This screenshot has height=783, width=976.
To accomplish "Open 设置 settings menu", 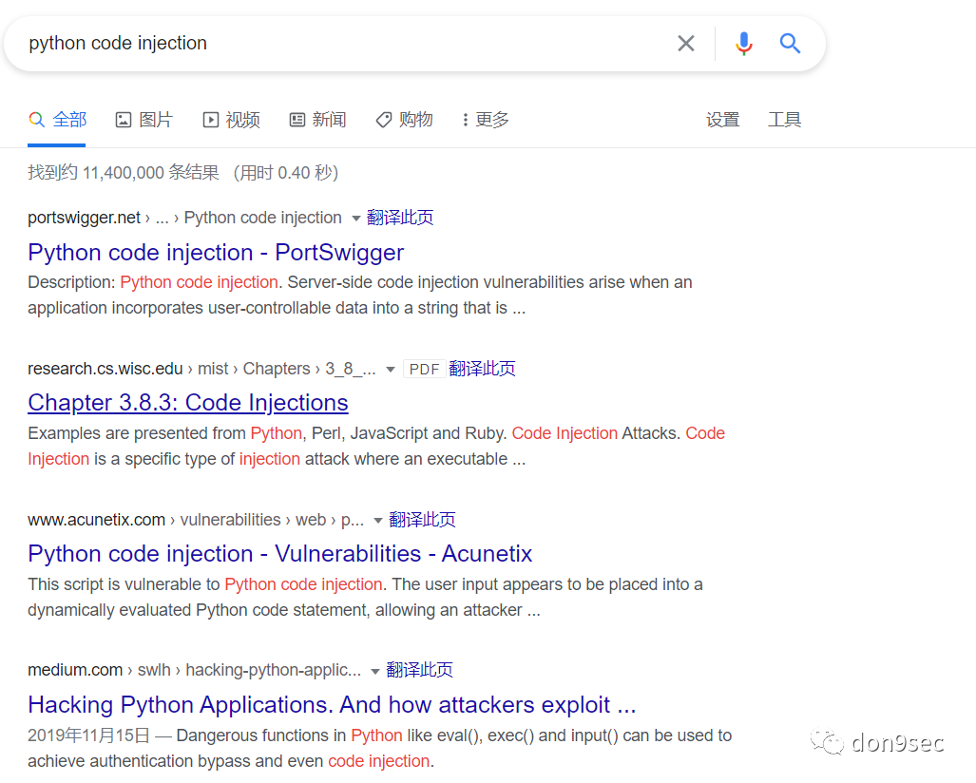I will (722, 120).
